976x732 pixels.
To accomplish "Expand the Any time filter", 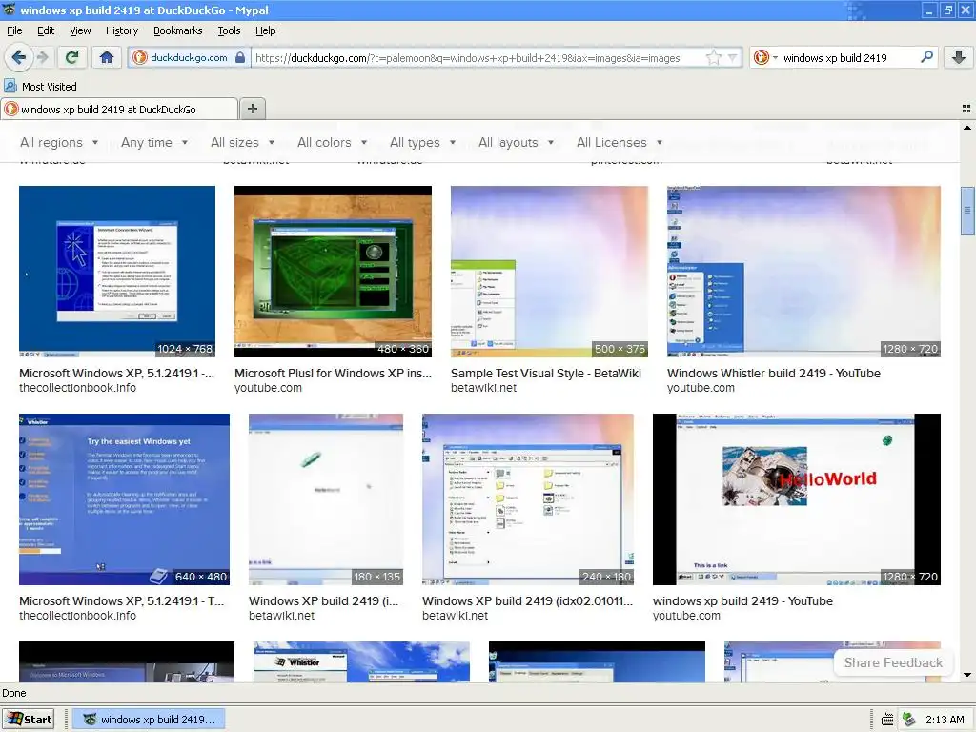I will (154, 143).
